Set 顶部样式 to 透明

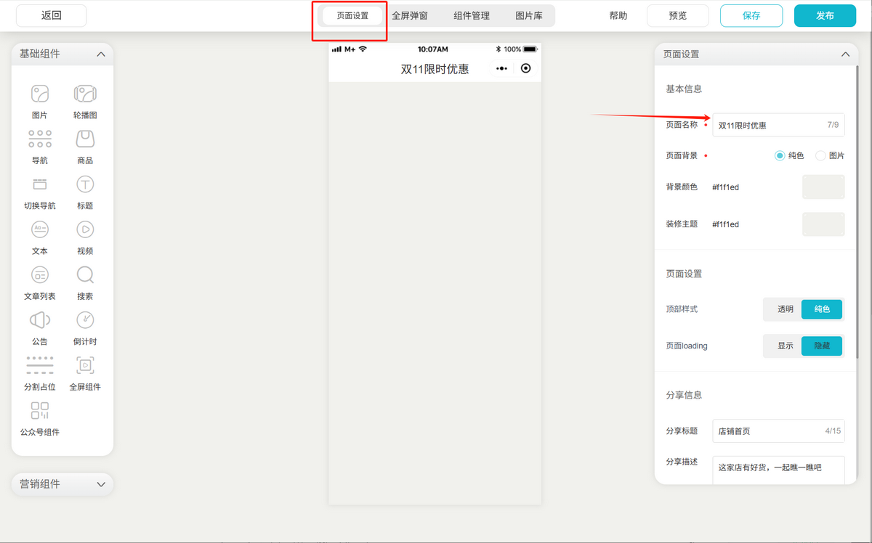point(785,309)
